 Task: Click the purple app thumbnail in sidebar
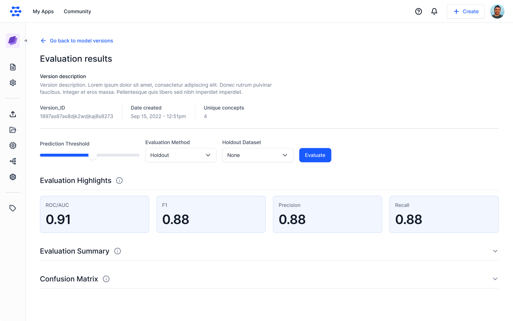13,40
